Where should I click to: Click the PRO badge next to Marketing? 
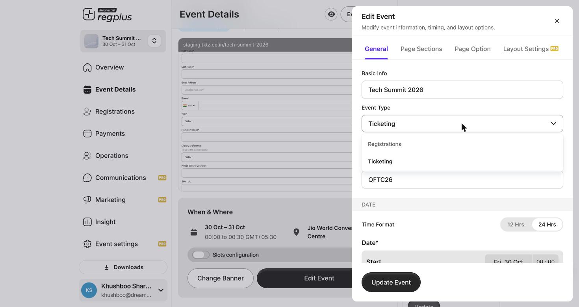point(162,200)
